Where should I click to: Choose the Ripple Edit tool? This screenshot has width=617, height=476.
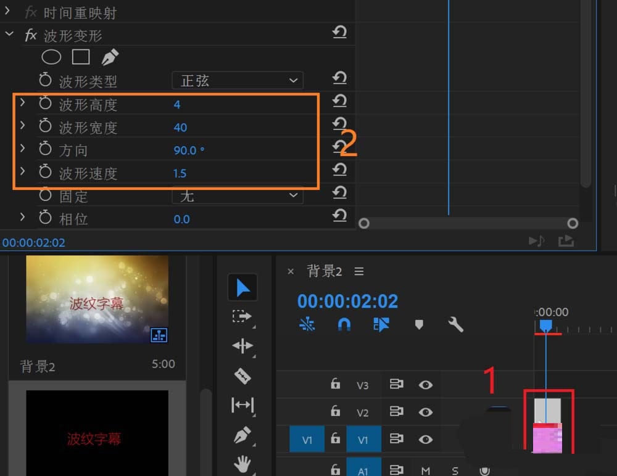242,345
